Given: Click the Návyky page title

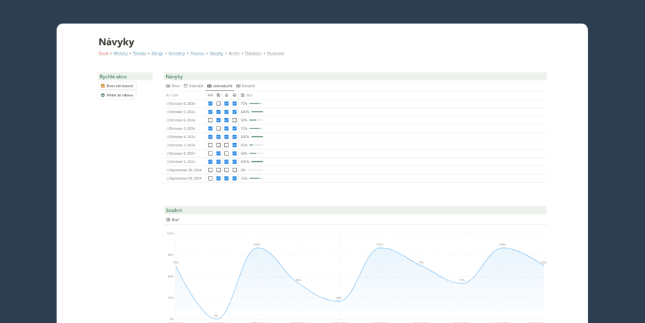Looking at the screenshot, I should [116, 42].
